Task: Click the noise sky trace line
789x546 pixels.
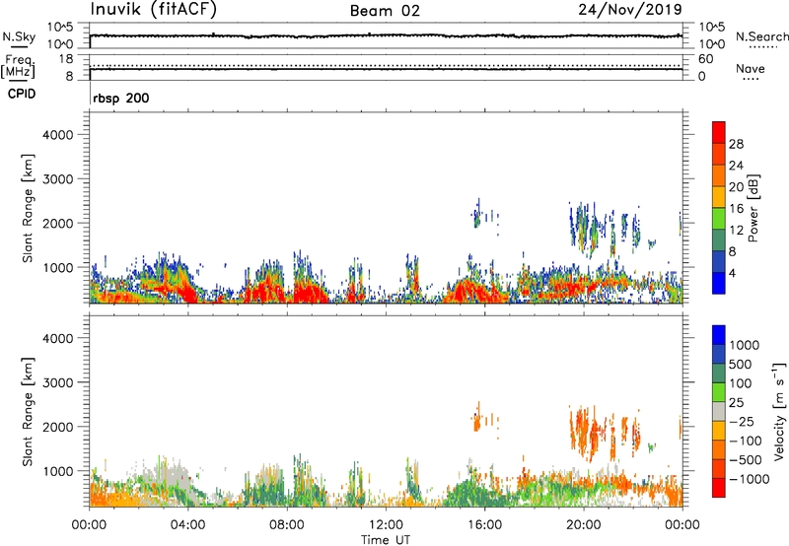Action: [386, 35]
